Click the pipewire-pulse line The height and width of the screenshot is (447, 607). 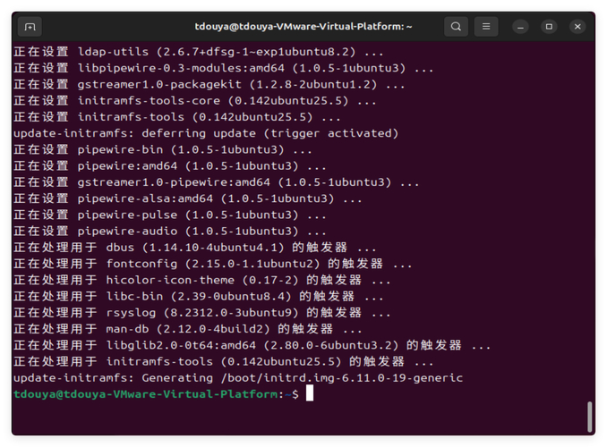170,215
